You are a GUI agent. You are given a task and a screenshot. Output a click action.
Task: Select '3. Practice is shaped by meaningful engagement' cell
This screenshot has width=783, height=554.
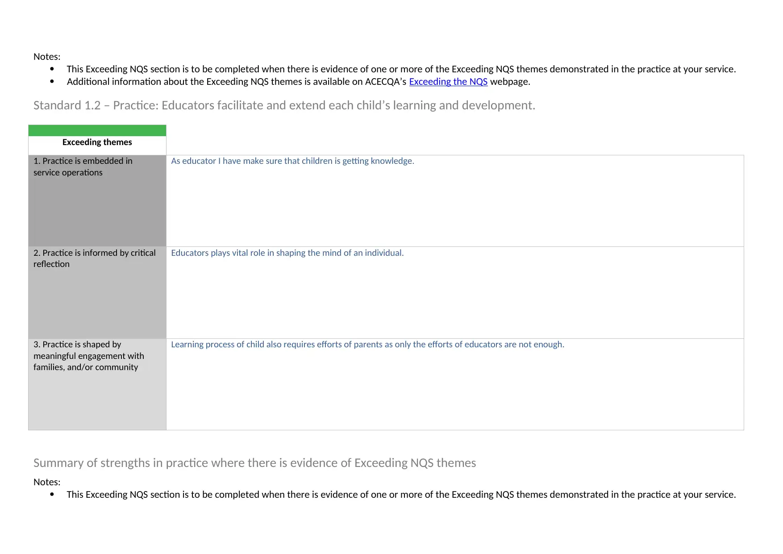[97, 384]
